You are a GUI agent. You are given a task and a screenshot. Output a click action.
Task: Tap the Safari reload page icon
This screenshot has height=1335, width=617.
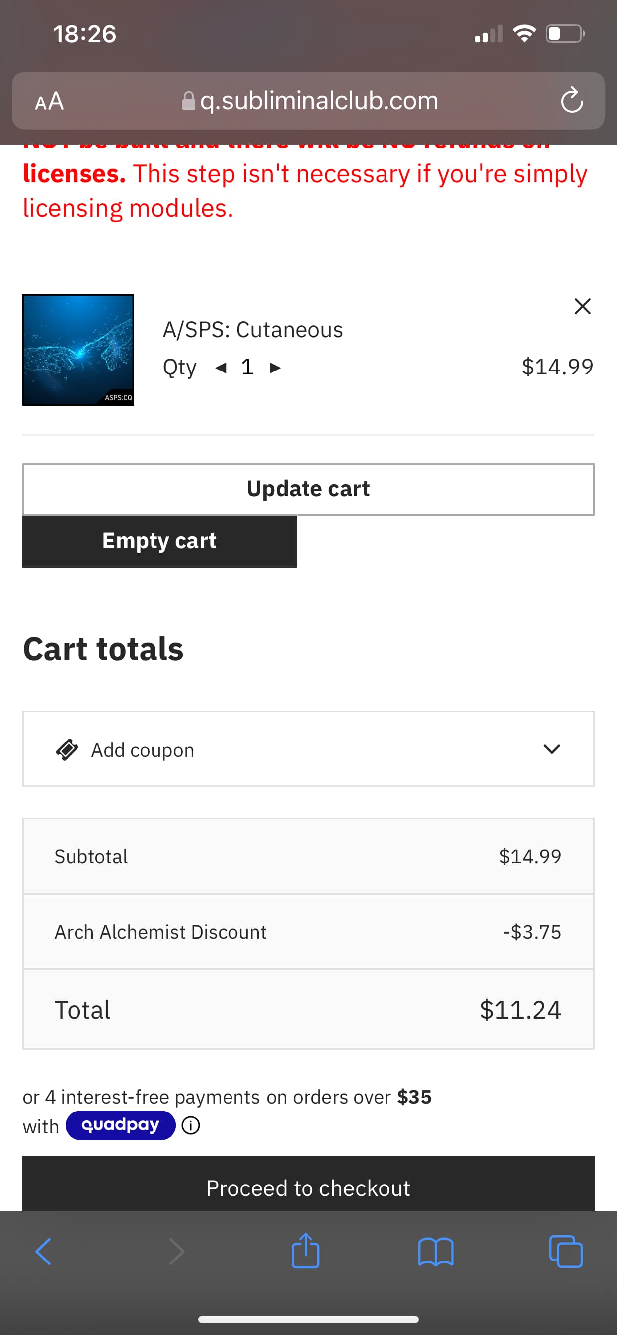coord(572,100)
